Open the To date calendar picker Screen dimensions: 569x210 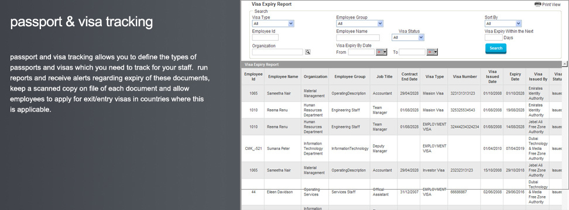tap(432, 52)
